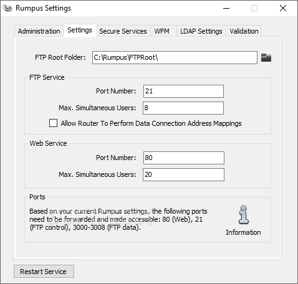Click the Rumpus app icon in title bar
The width and height of the screenshot is (298, 284).
pos(7,8)
